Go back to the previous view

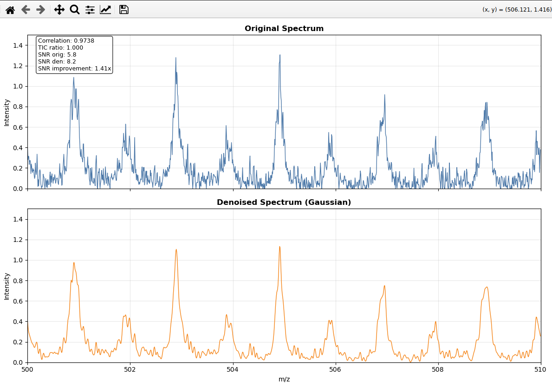tap(26, 9)
